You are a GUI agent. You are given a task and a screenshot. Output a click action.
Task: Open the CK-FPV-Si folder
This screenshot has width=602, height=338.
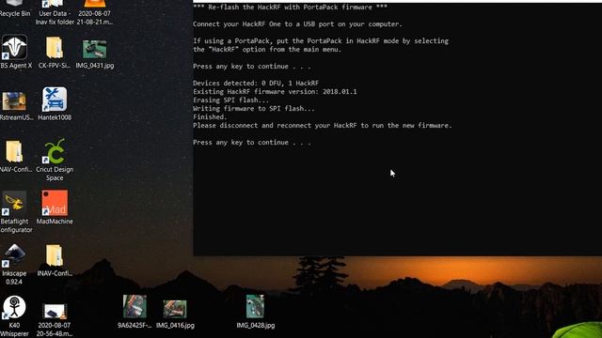[55, 52]
